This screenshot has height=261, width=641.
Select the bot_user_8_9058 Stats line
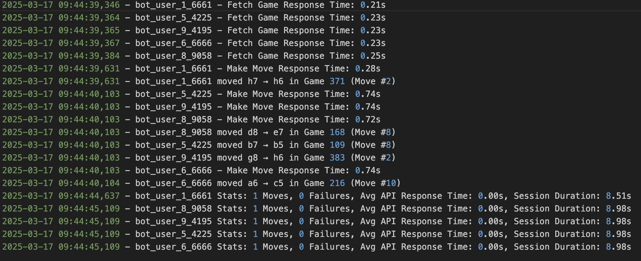coord(317,209)
